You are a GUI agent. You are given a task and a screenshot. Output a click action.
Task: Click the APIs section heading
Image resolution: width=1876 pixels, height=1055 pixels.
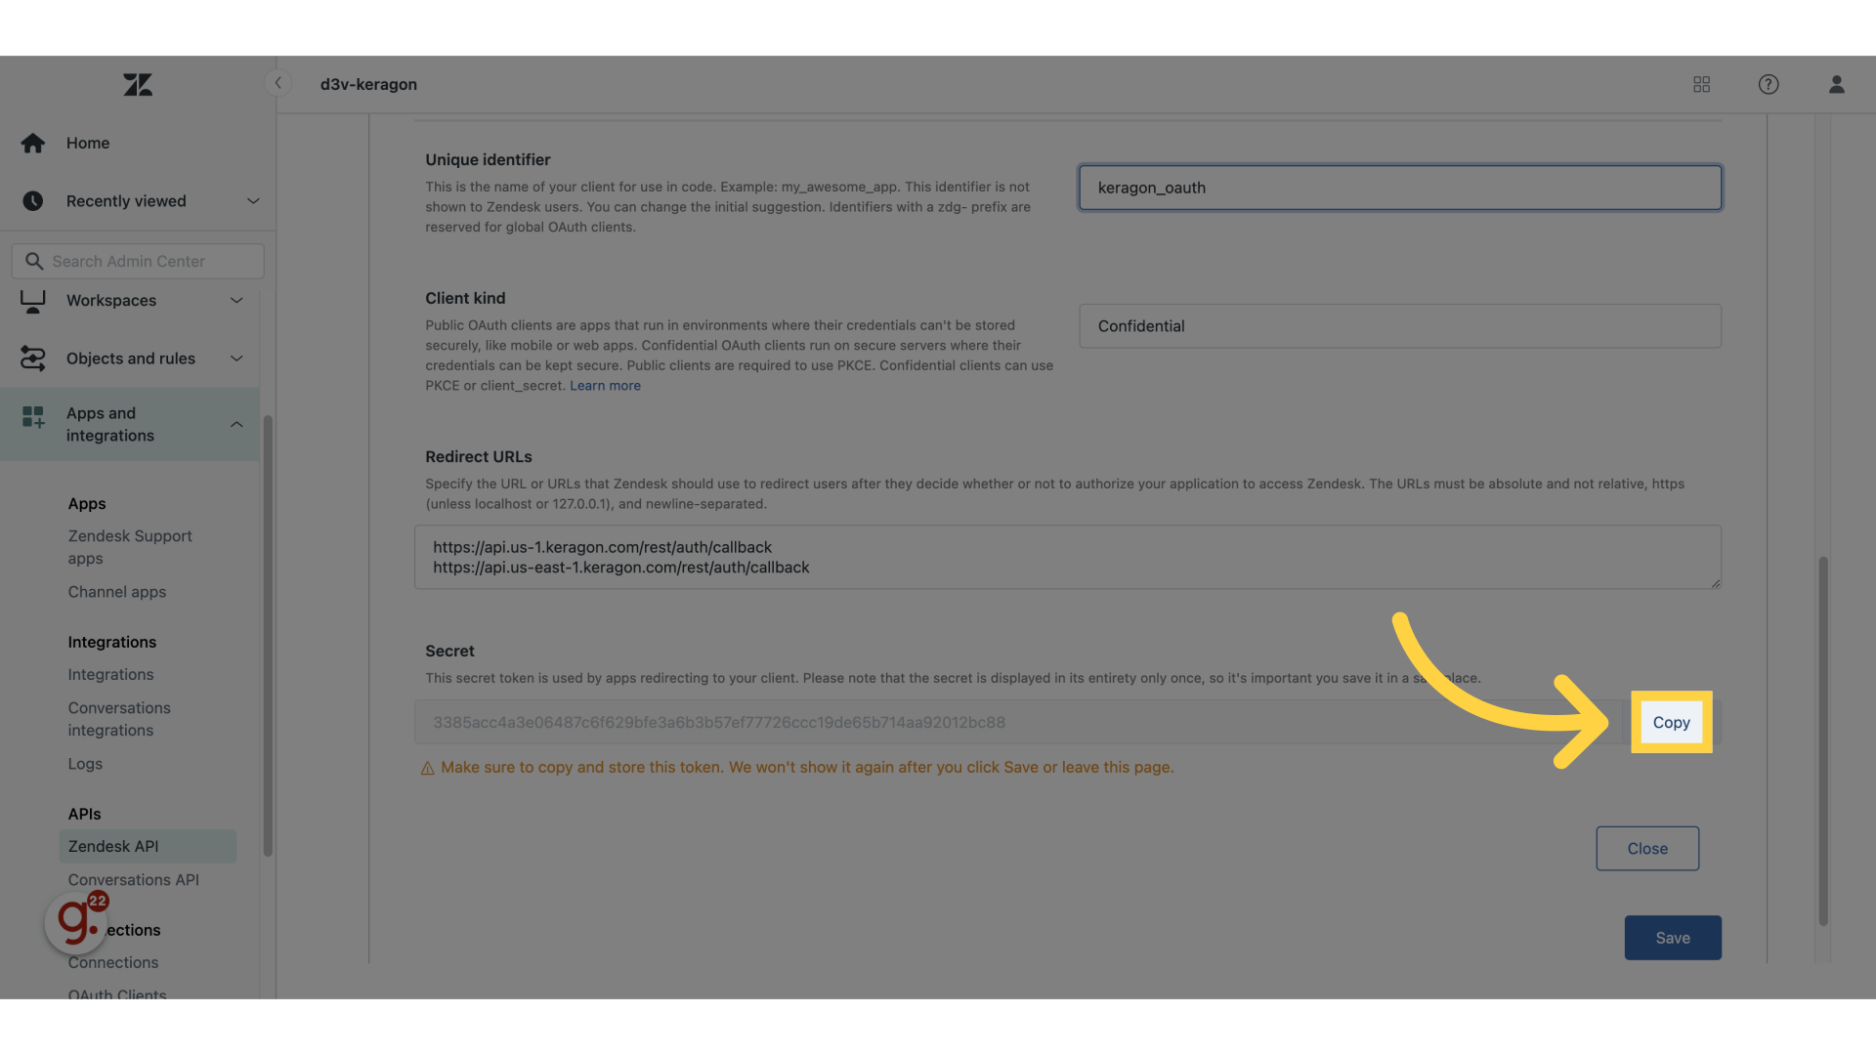click(x=84, y=815)
